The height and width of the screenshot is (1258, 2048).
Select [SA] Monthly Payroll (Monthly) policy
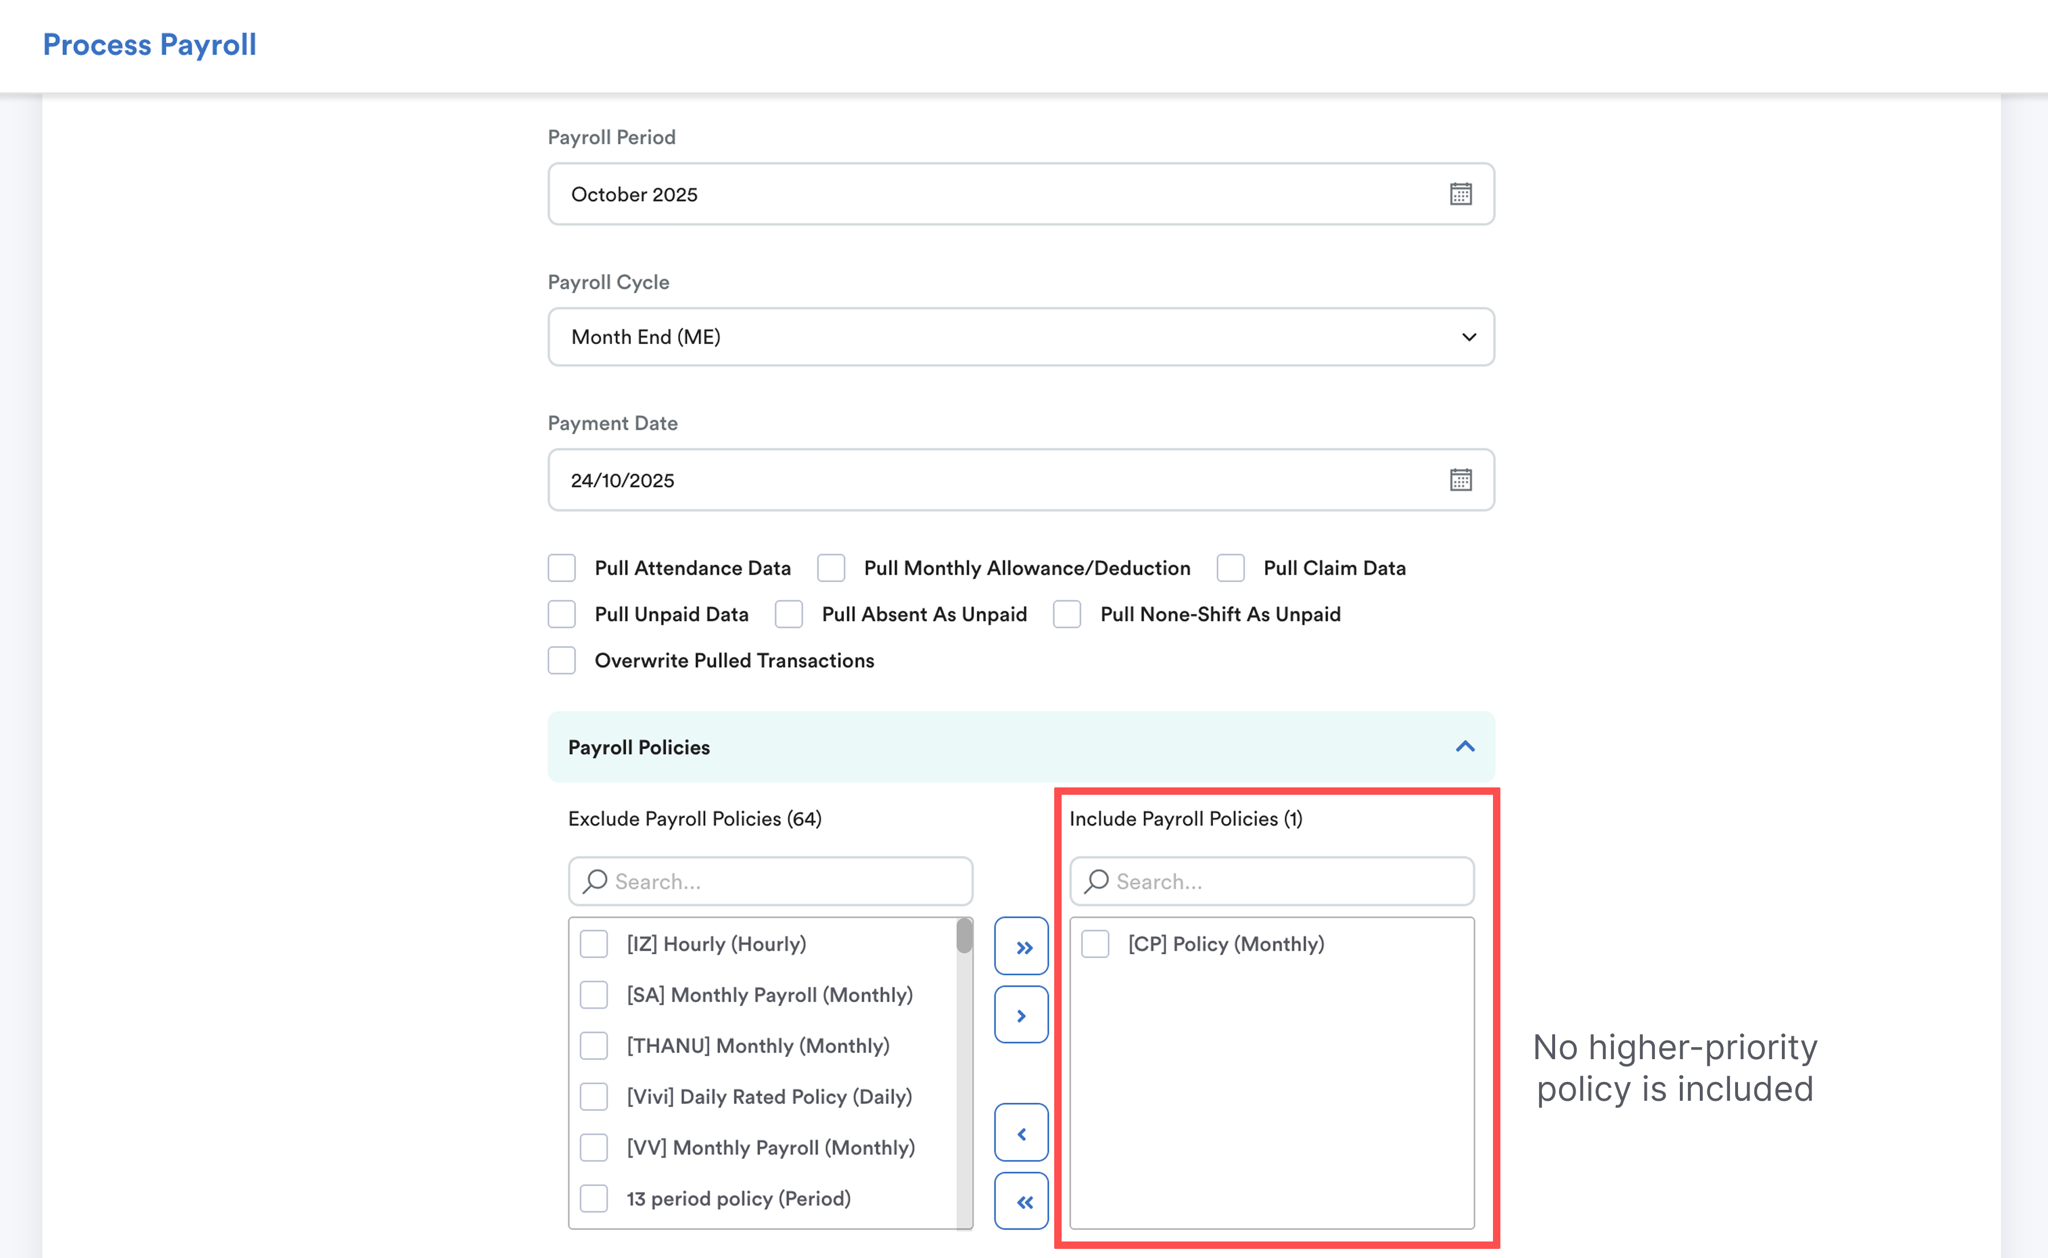tap(594, 995)
